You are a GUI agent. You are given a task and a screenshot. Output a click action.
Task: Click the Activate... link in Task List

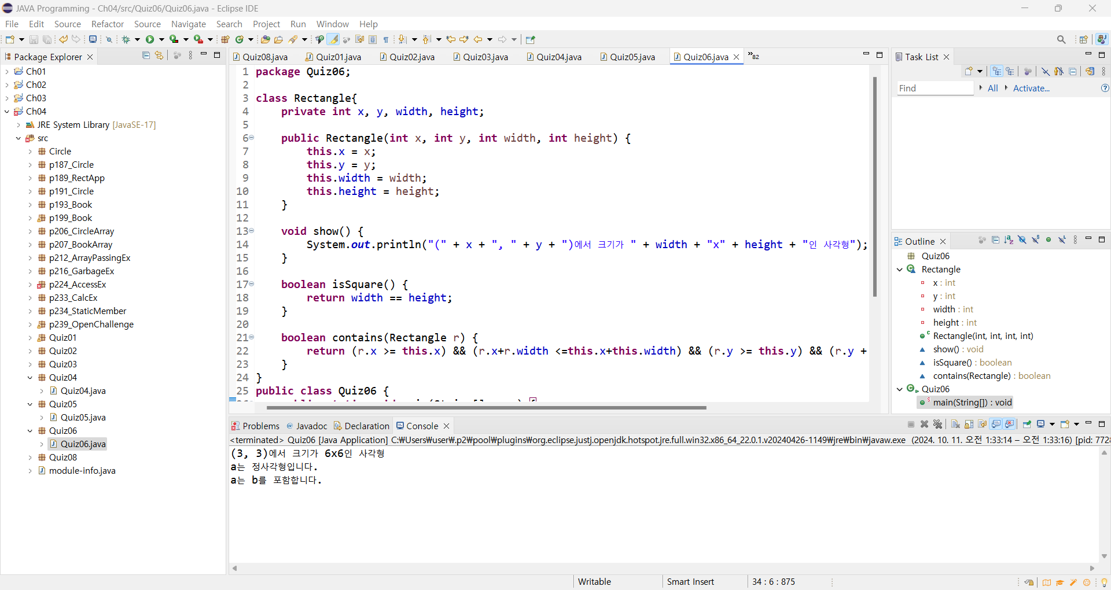click(x=1031, y=88)
